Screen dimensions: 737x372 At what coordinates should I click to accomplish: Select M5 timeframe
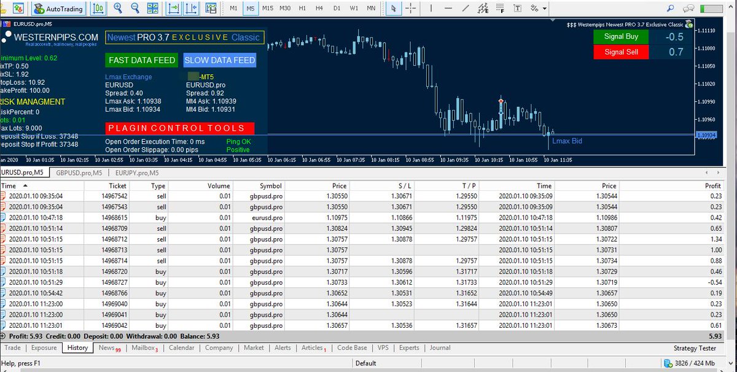[250, 9]
